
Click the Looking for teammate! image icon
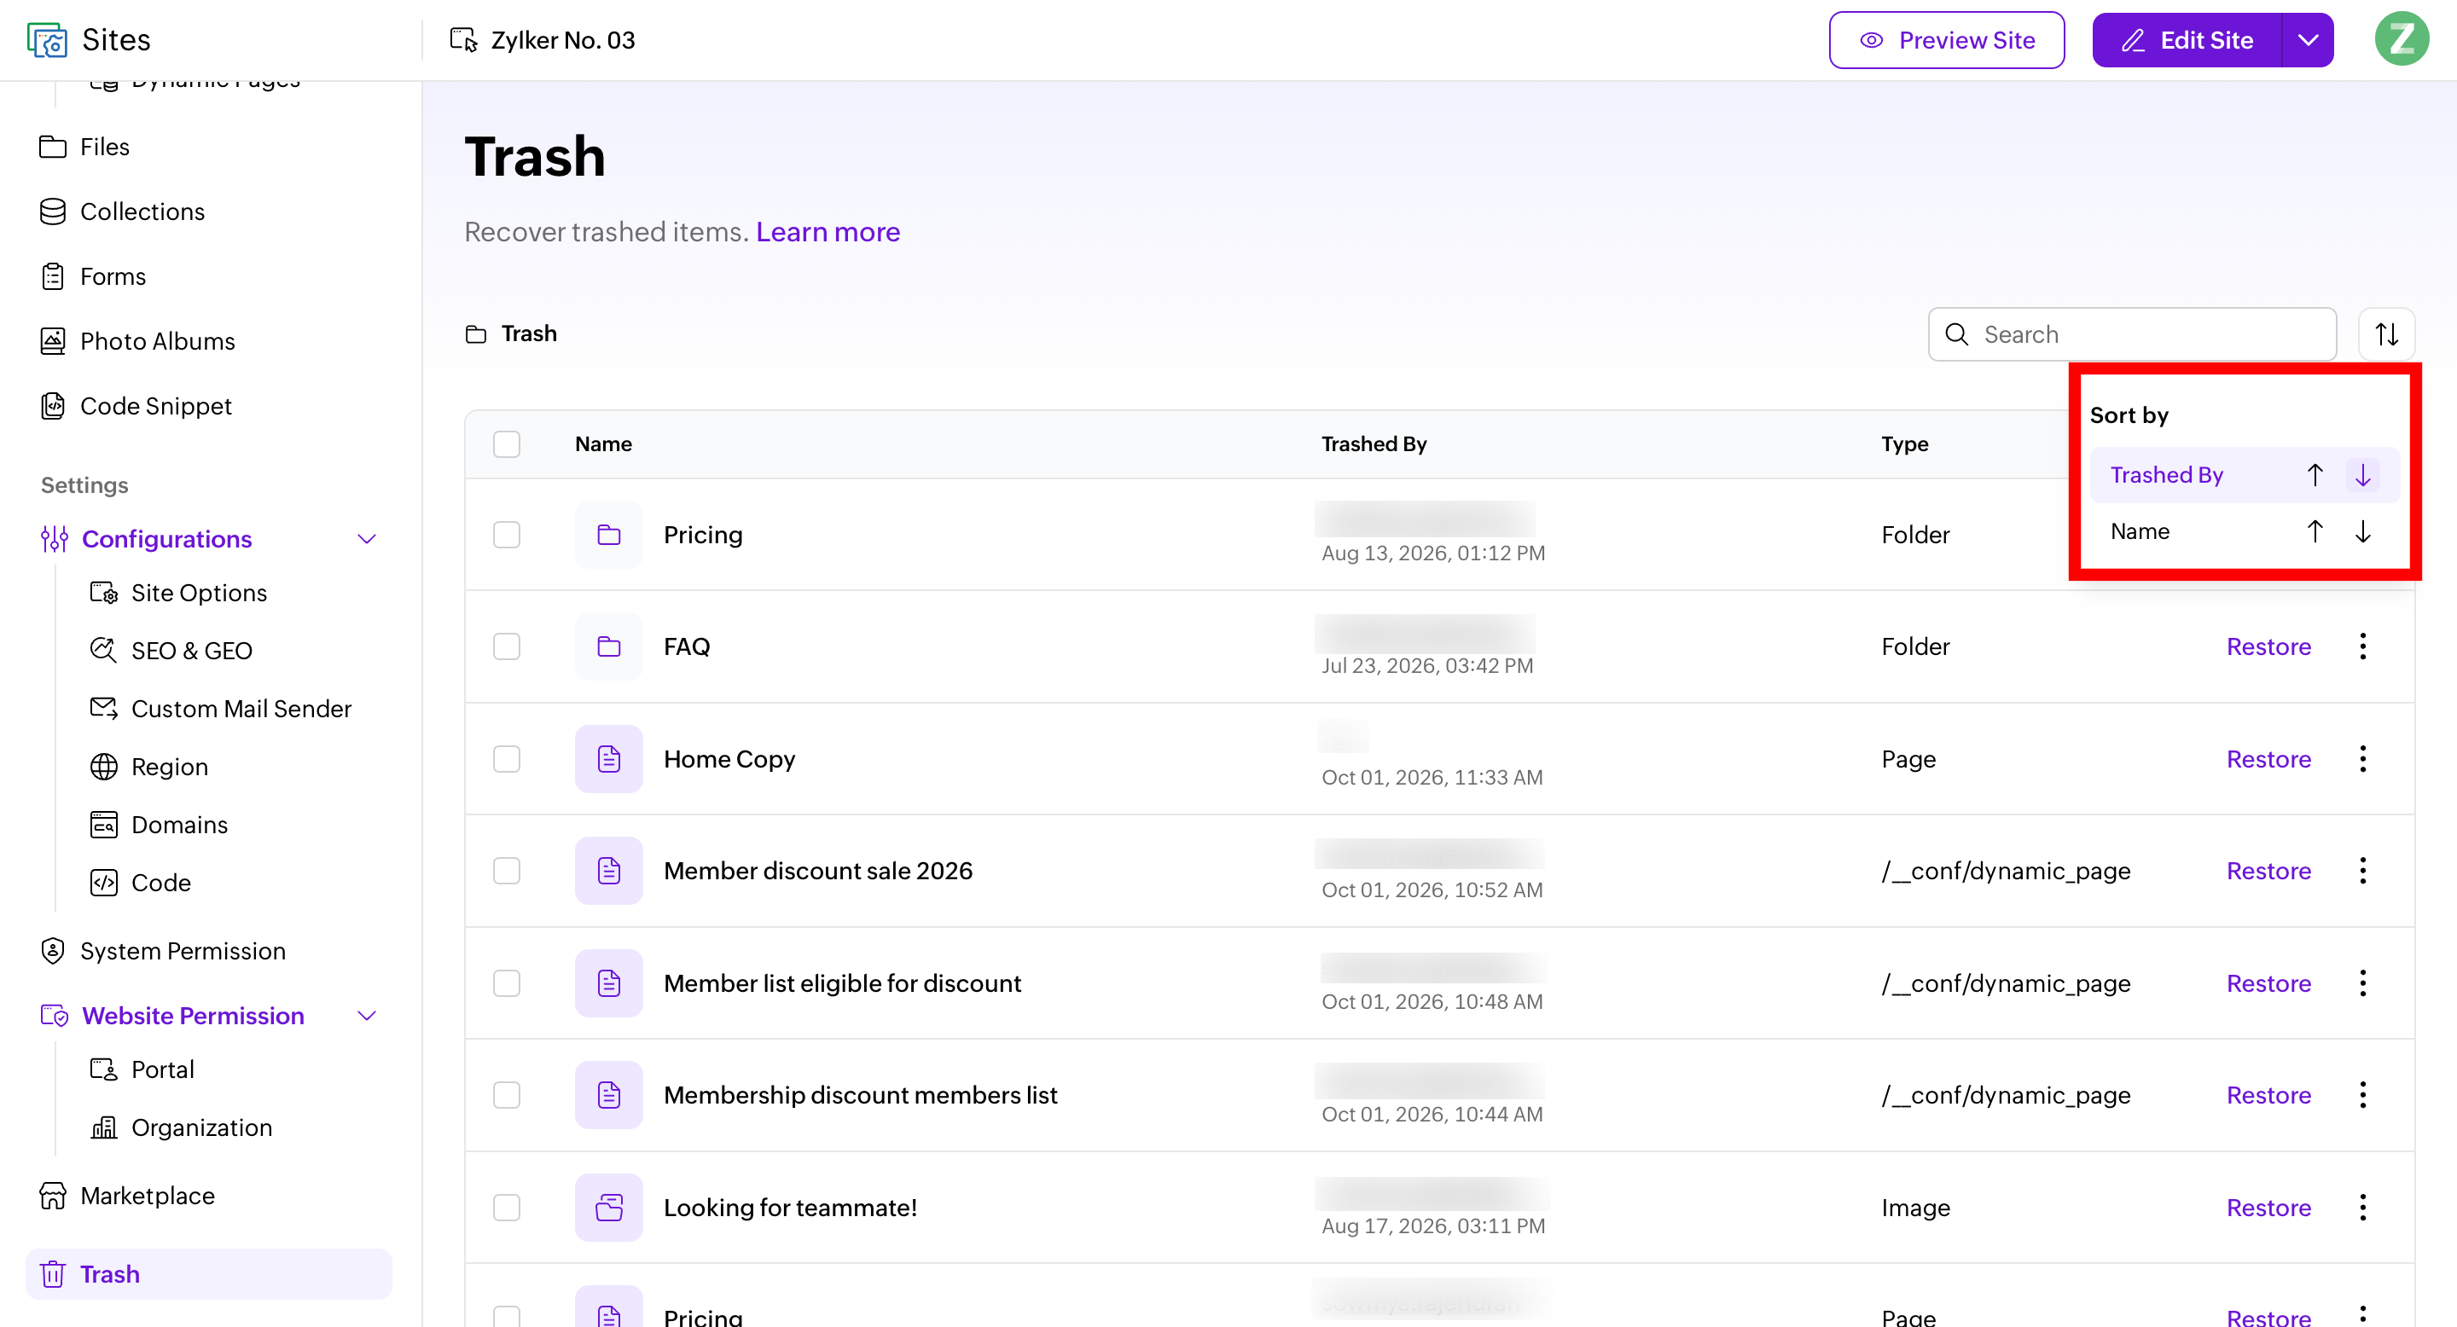[x=608, y=1208]
